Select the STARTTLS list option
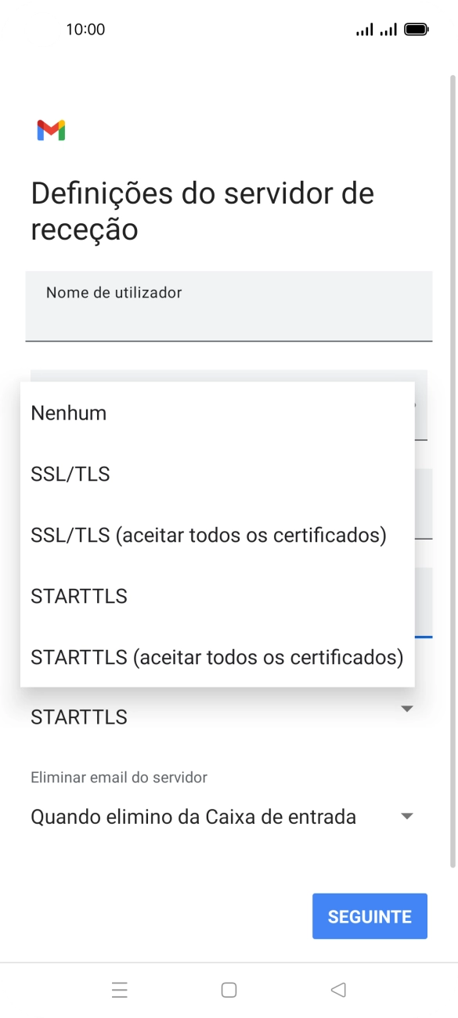458x1018 pixels. (x=78, y=596)
